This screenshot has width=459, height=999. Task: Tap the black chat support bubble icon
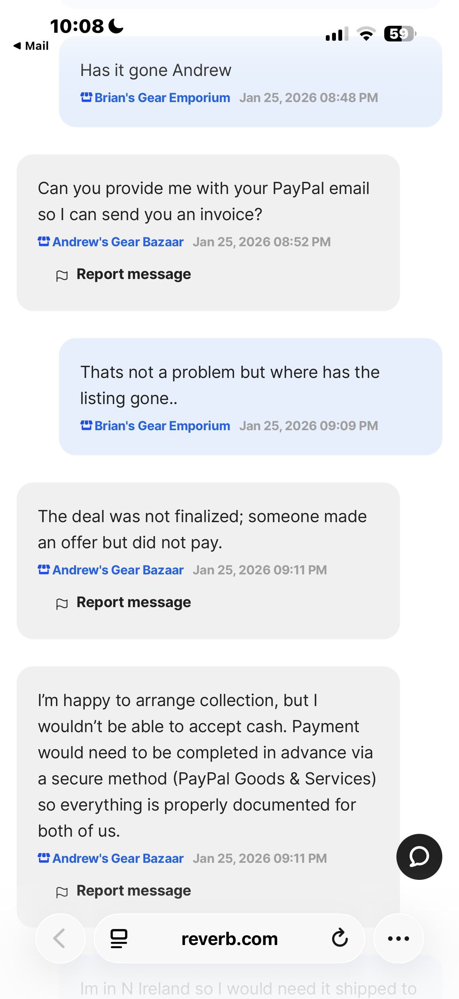pos(419,856)
